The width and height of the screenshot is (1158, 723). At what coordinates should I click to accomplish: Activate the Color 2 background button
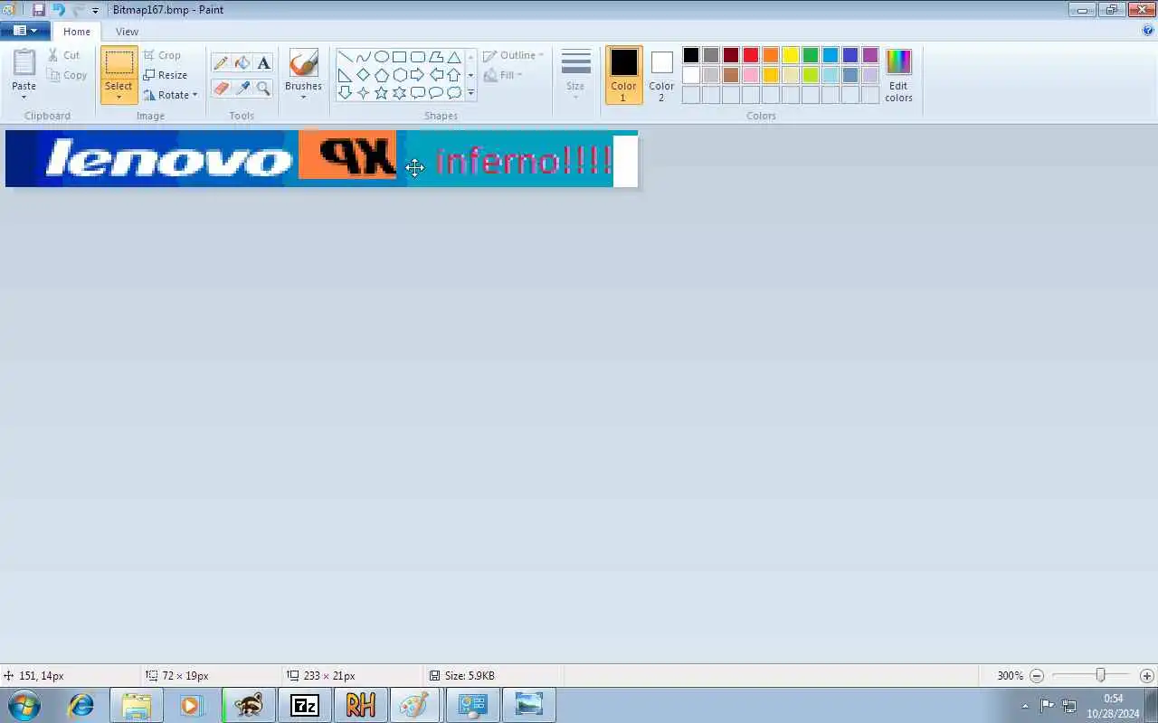click(x=661, y=75)
